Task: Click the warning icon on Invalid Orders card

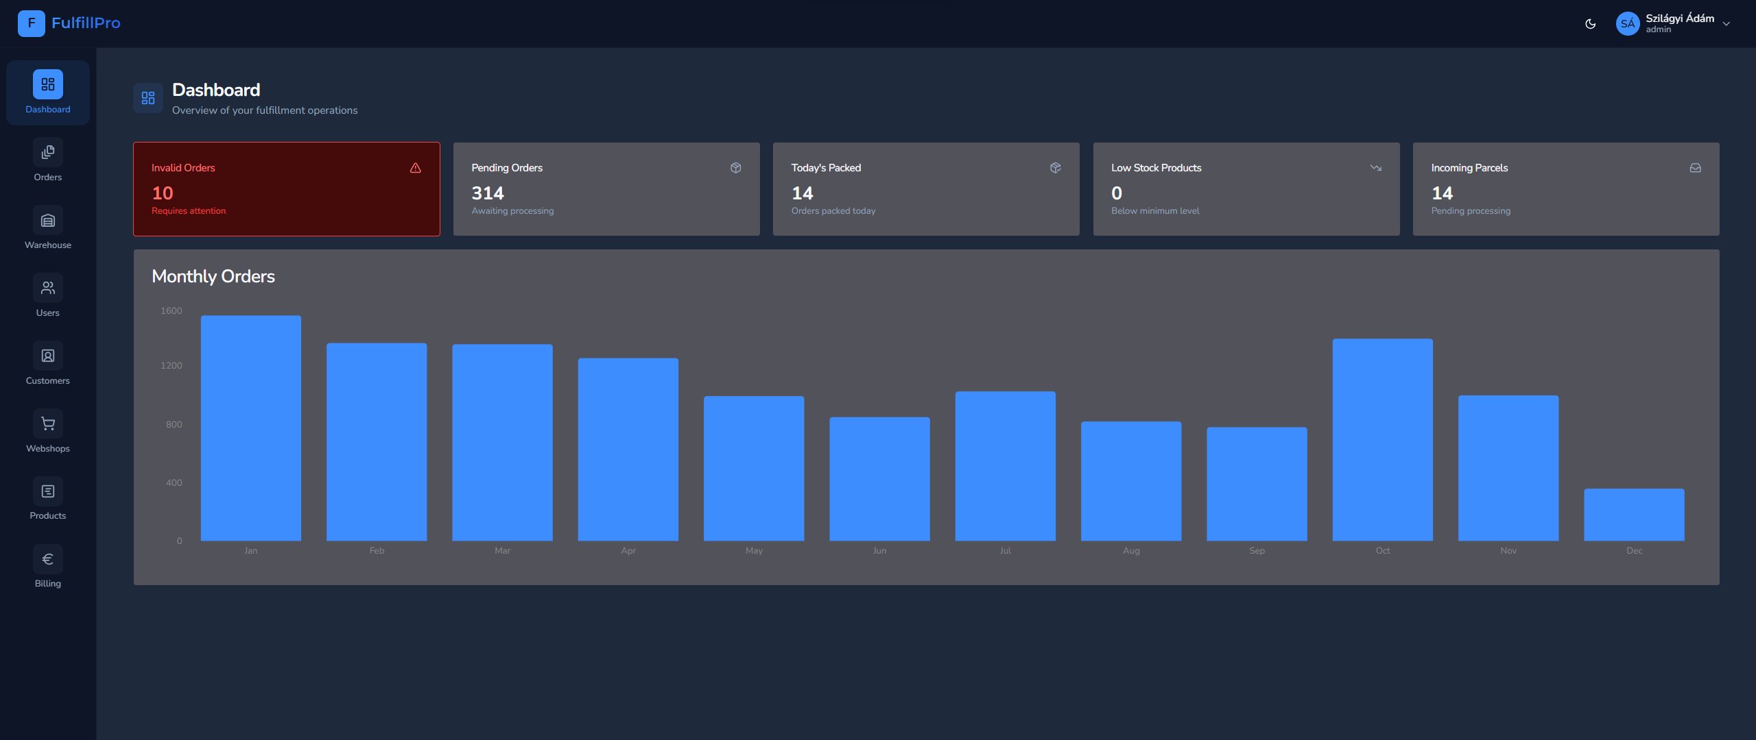Action: (416, 167)
